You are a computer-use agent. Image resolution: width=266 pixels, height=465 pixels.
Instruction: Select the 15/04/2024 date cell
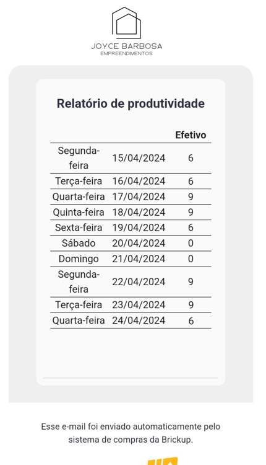point(139,158)
